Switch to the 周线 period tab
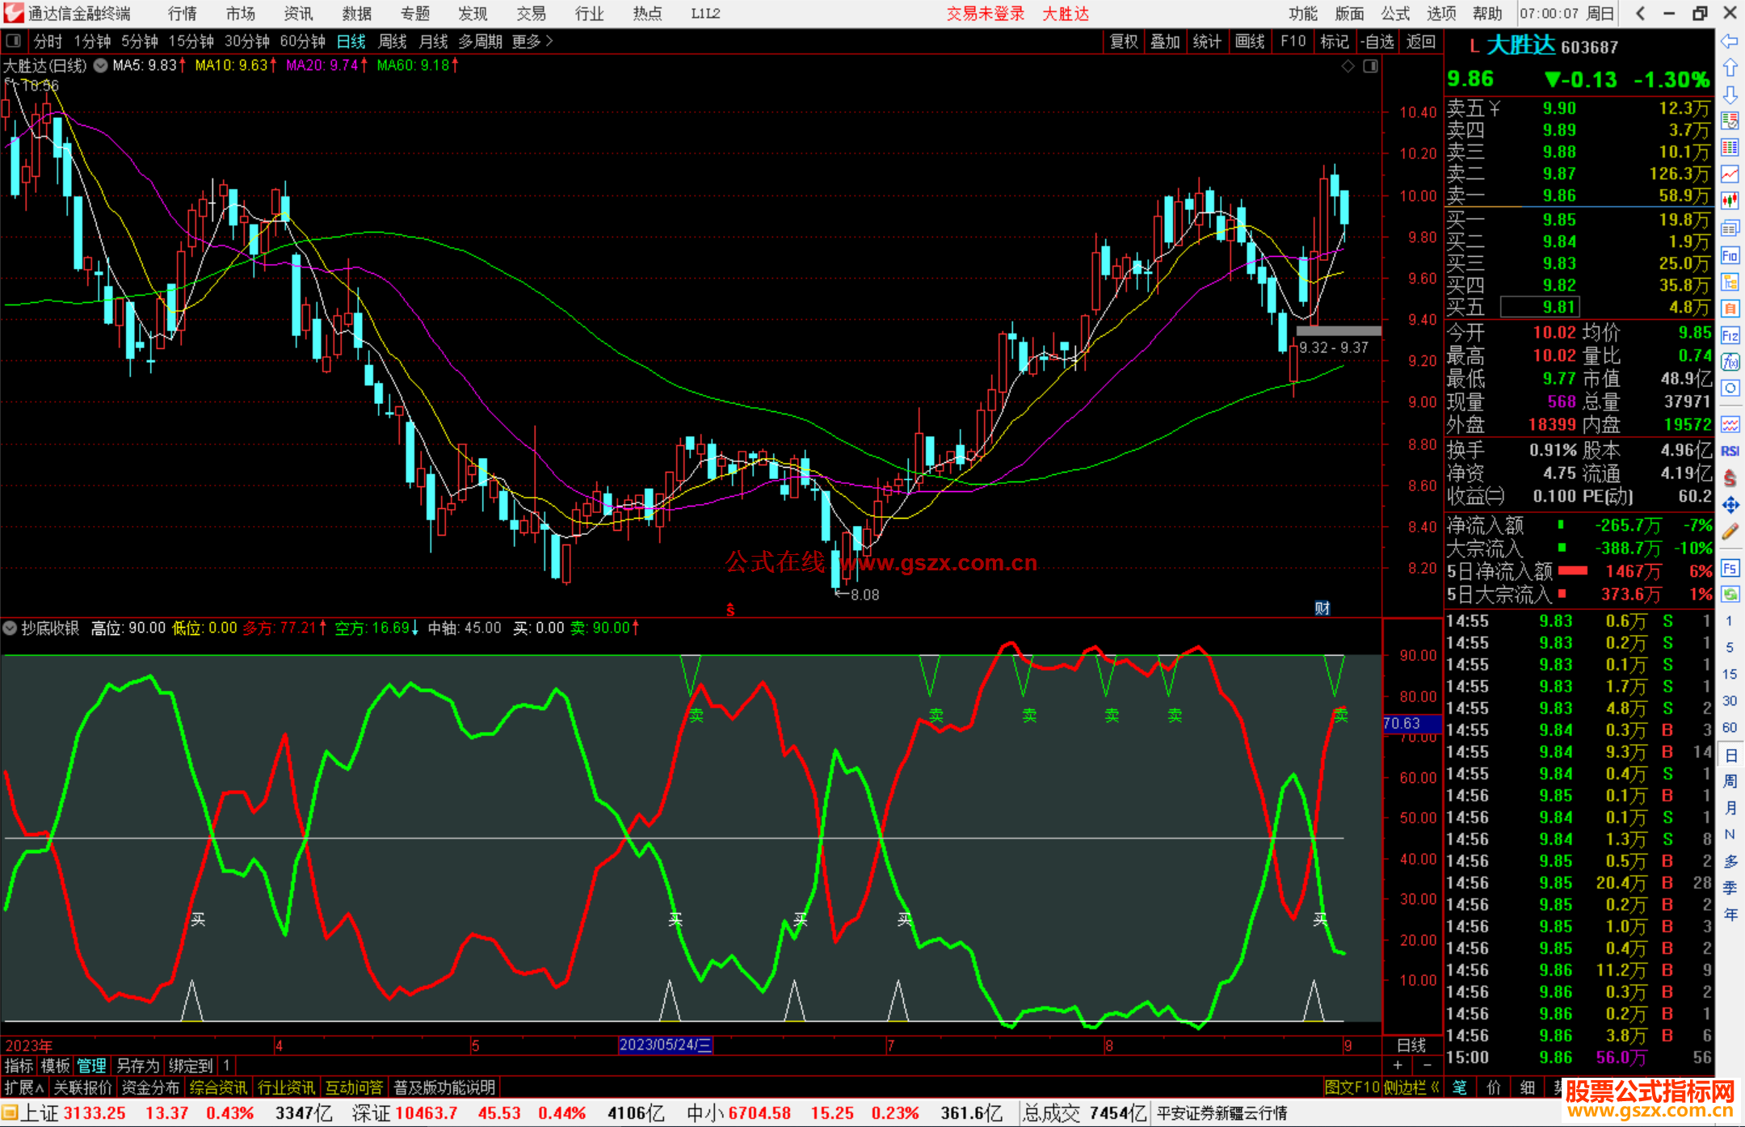 (x=393, y=41)
